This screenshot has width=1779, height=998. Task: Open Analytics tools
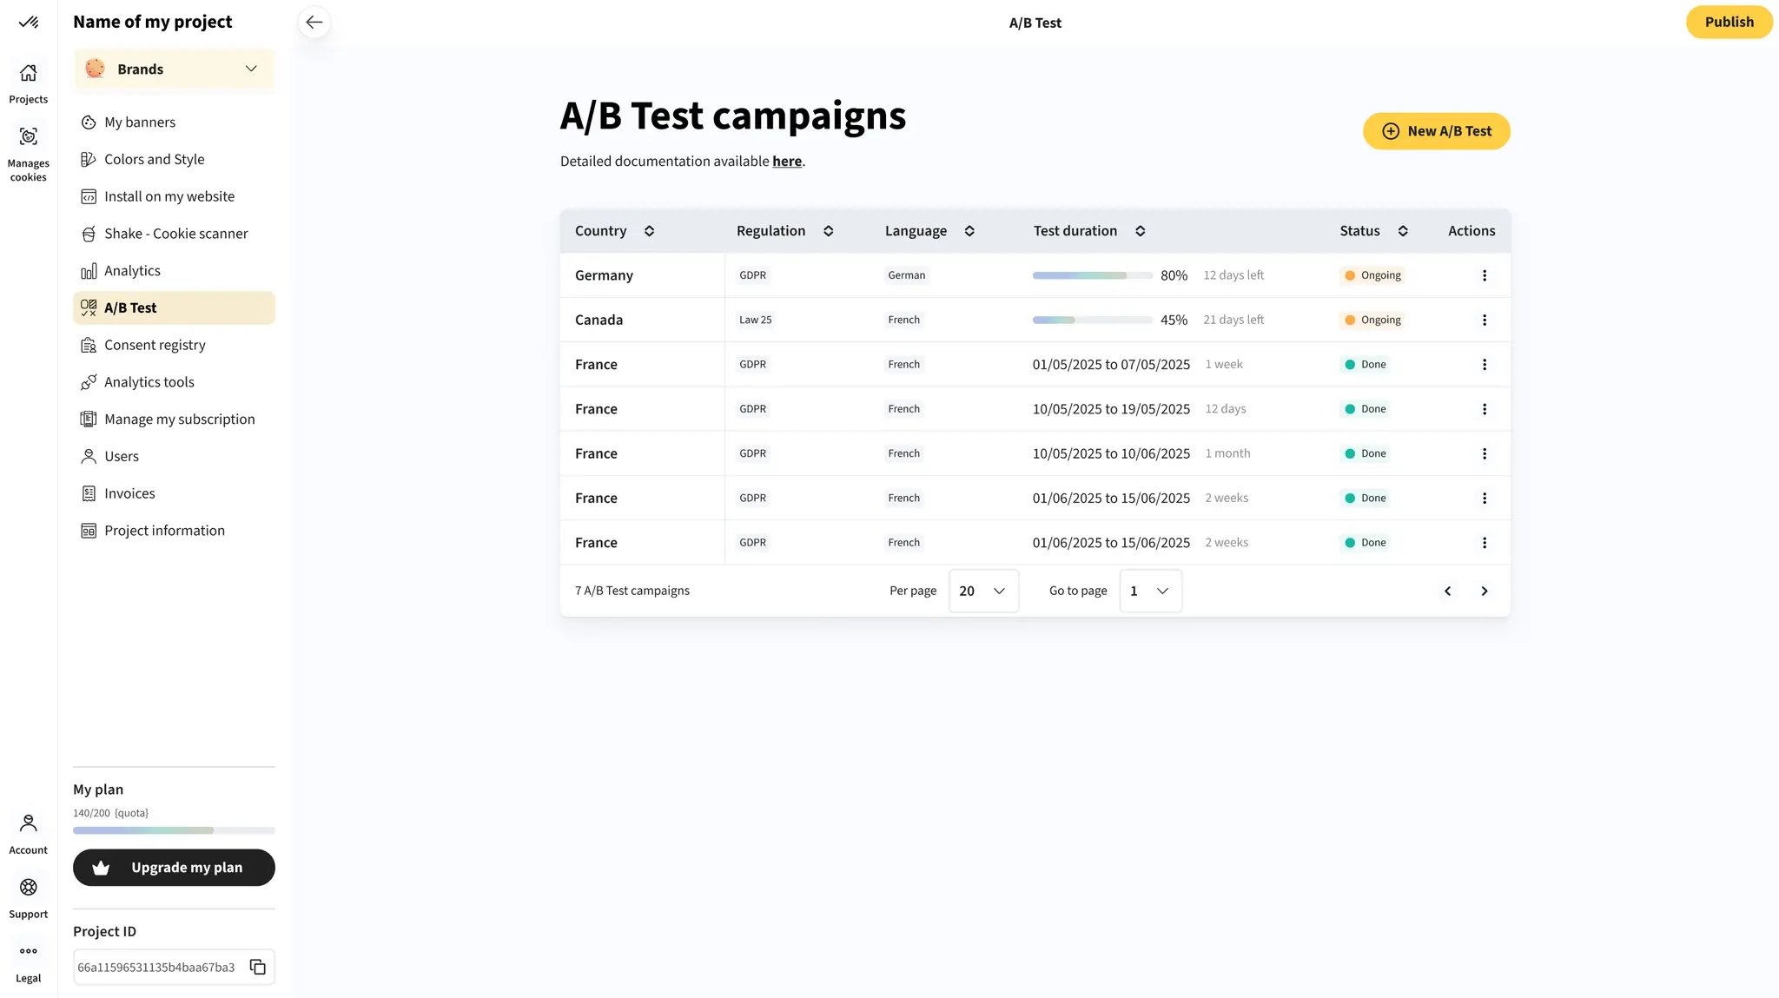[x=174, y=382]
